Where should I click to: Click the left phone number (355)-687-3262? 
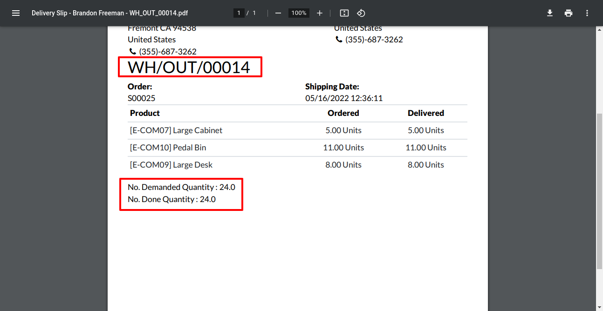tap(168, 52)
